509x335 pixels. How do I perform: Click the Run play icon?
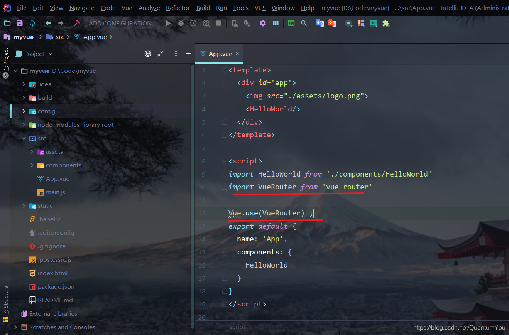pyautogui.click(x=168, y=23)
